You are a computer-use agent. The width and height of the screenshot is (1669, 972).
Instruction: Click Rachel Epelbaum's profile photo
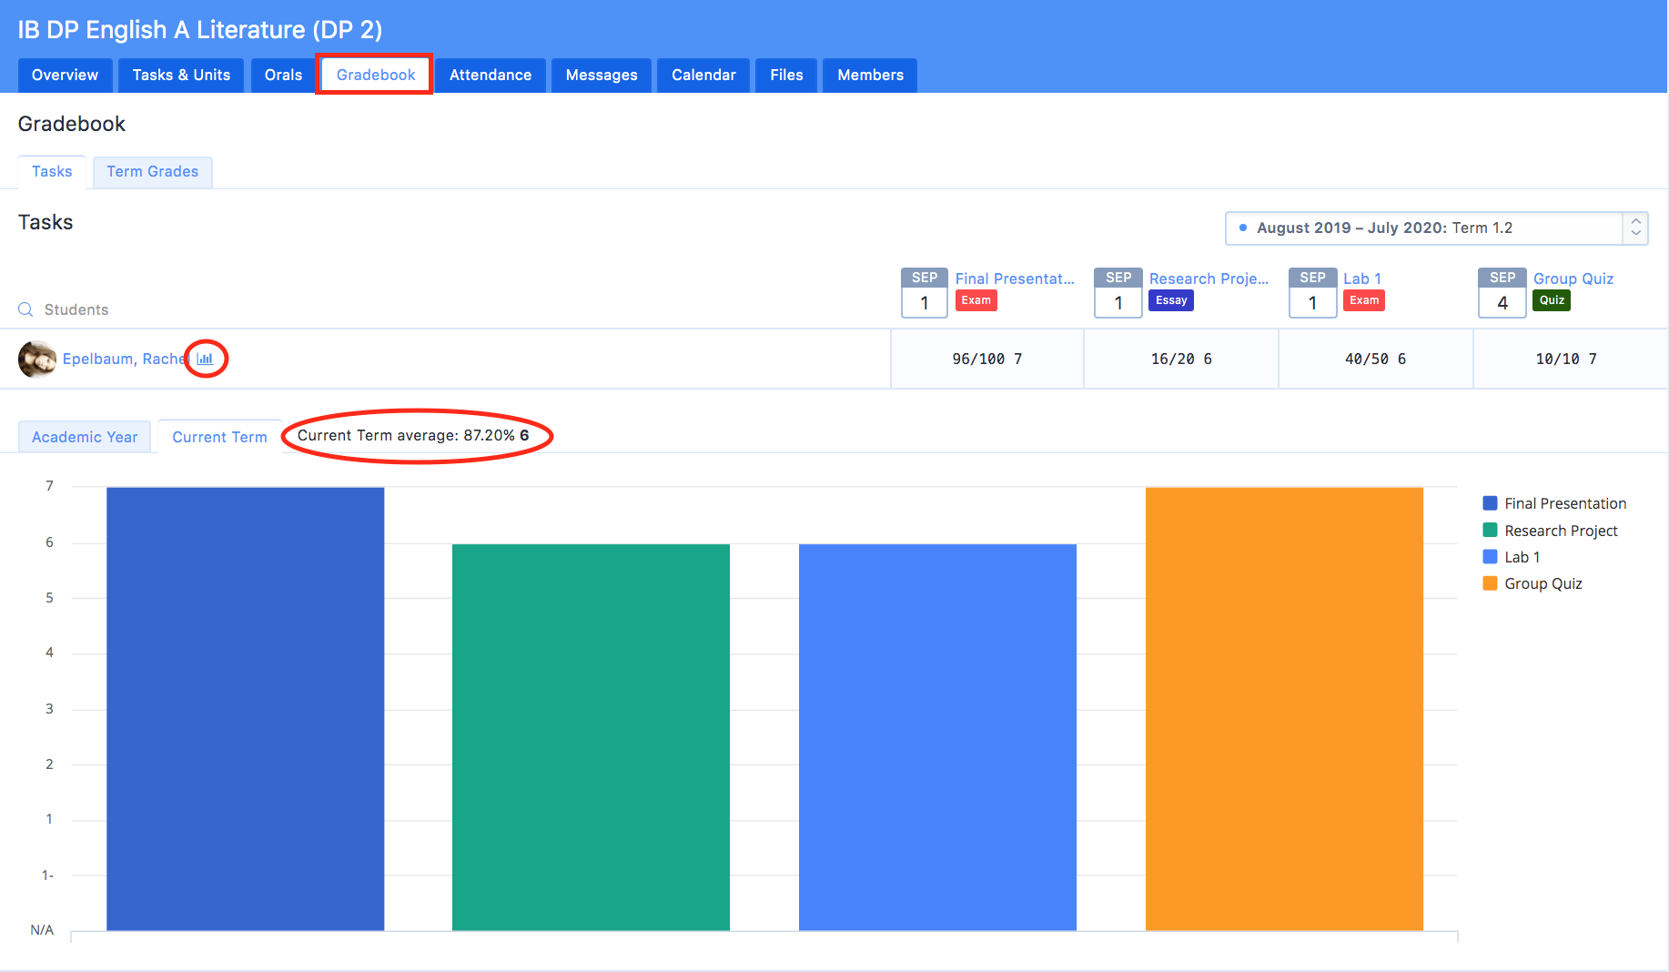click(x=37, y=359)
